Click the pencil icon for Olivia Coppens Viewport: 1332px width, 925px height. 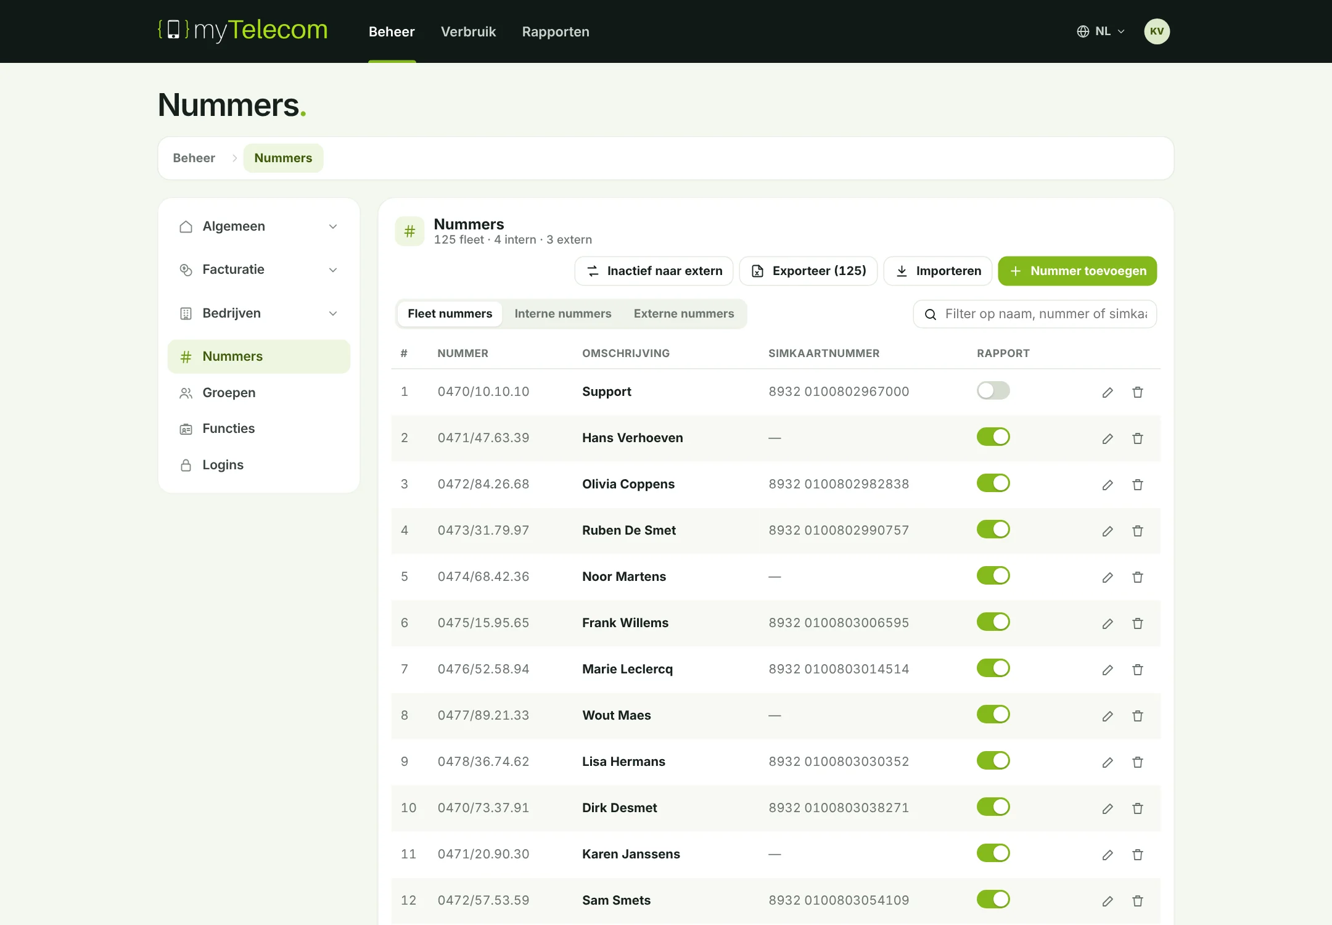[x=1108, y=485]
